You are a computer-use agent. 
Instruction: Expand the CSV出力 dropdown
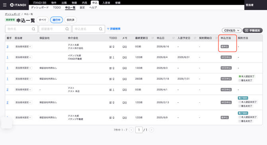pos(232,30)
